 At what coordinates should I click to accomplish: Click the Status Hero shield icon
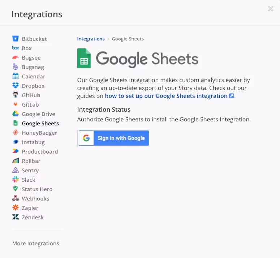(16, 189)
